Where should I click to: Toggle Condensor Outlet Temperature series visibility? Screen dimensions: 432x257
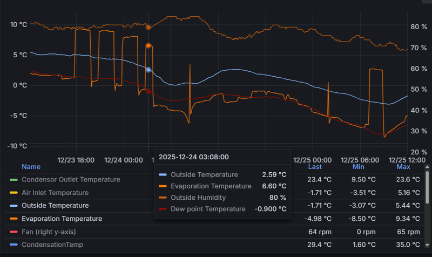pos(71,180)
